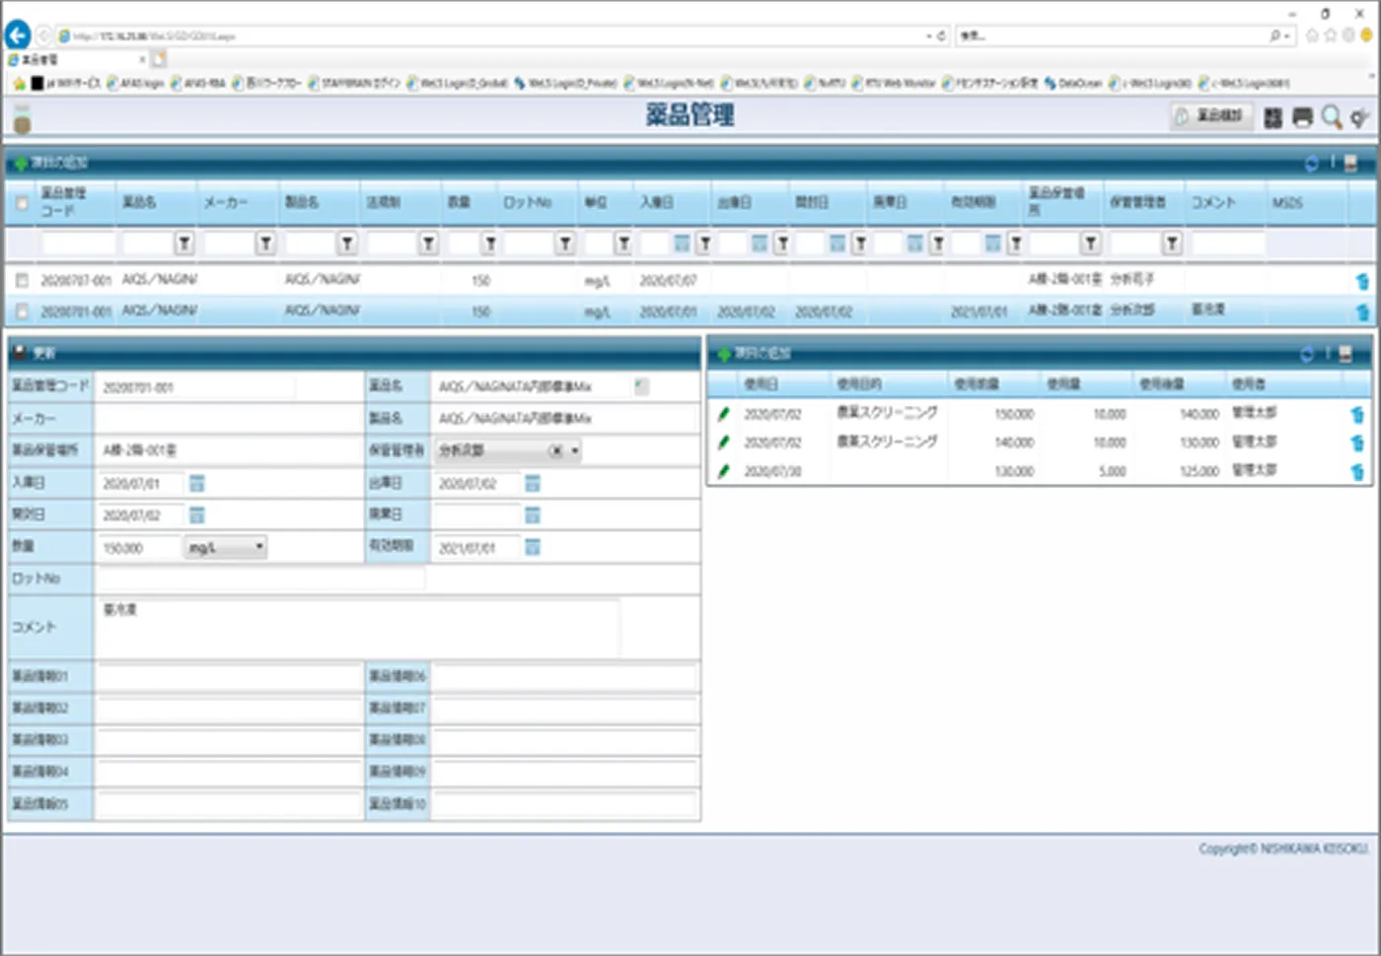1381x956 pixels.
Task: Open the calendar for 出庫日 in the form
Action: 533,483
